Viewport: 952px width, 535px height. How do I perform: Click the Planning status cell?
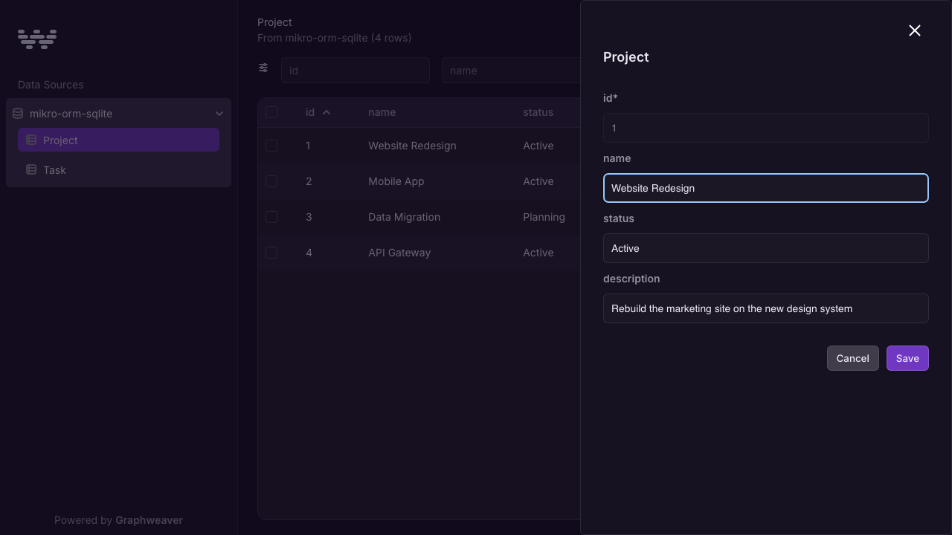tap(544, 217)
